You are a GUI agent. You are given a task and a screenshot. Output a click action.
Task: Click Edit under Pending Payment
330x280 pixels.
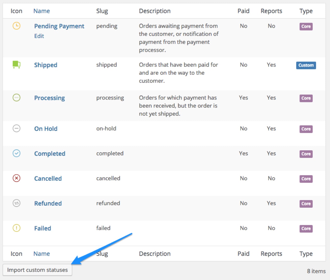tap(39, 36)
